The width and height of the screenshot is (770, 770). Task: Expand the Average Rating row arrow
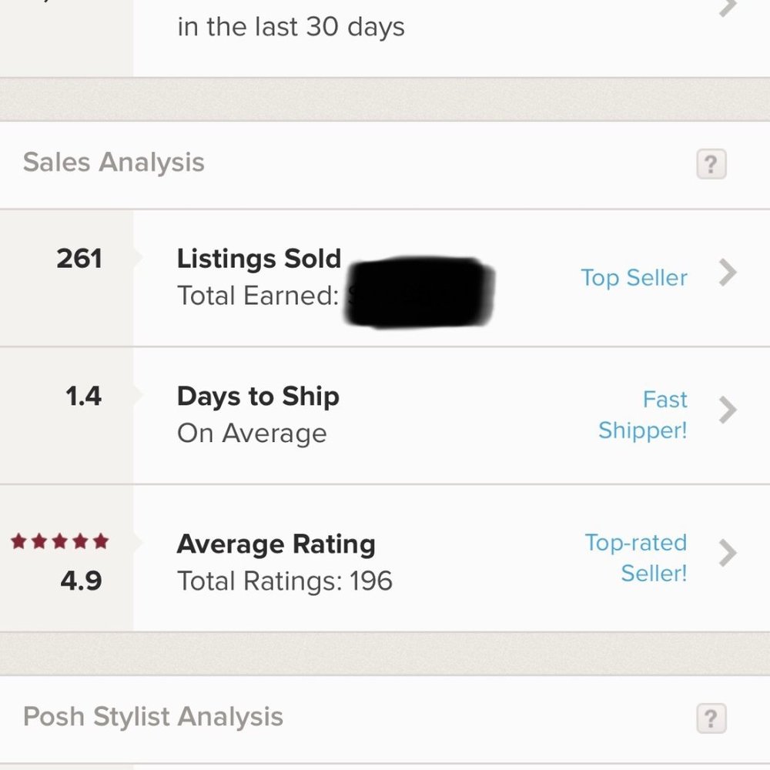coord(728,552)
